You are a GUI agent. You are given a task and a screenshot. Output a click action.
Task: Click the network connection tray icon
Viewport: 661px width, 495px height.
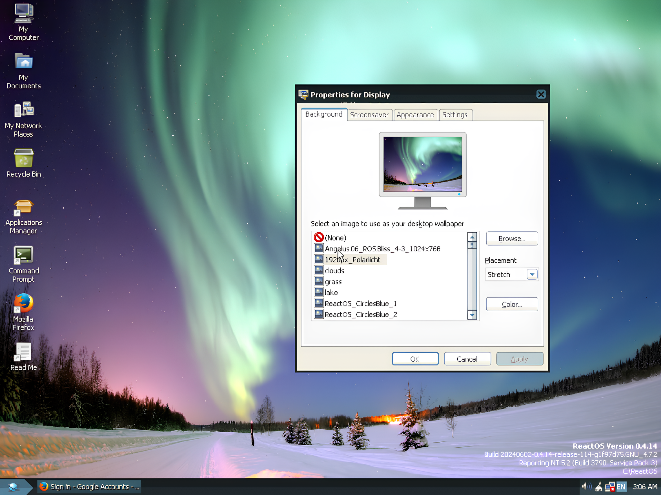pyautogui.click(x=610, y=487)
